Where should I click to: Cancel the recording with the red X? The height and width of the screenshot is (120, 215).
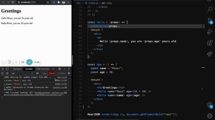(x=16, y=62)
